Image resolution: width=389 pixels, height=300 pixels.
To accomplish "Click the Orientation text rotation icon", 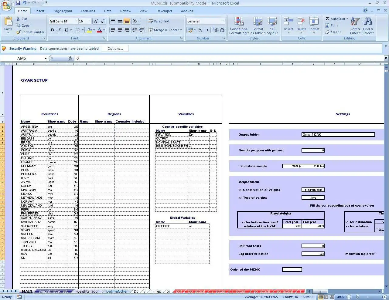I will 135,21.
